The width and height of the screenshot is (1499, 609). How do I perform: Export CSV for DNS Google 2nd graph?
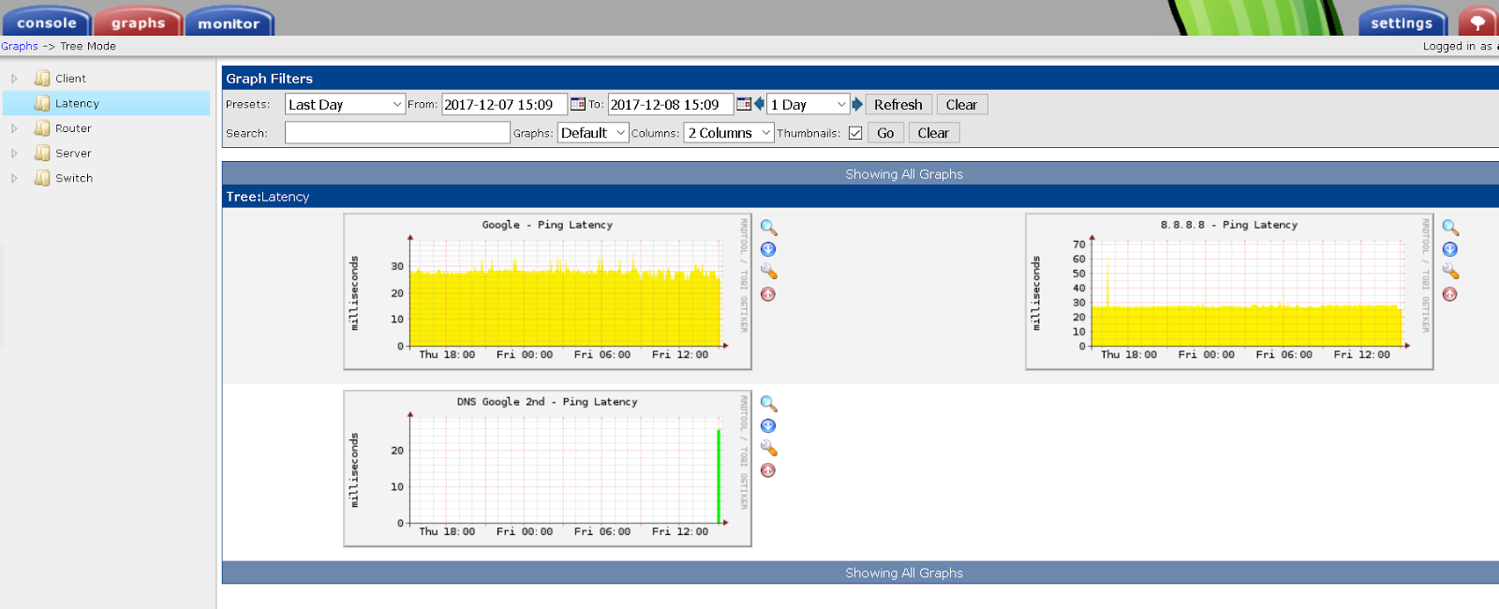pyautogui.click(x=768, y=425)
